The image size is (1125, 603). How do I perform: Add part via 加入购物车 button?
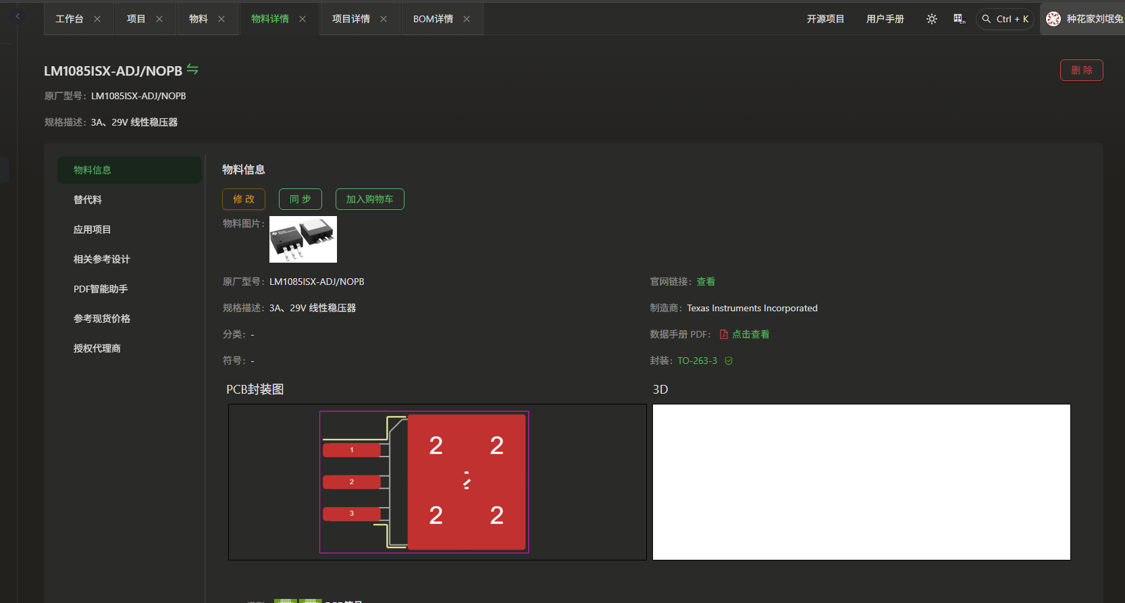click(369, 199)
